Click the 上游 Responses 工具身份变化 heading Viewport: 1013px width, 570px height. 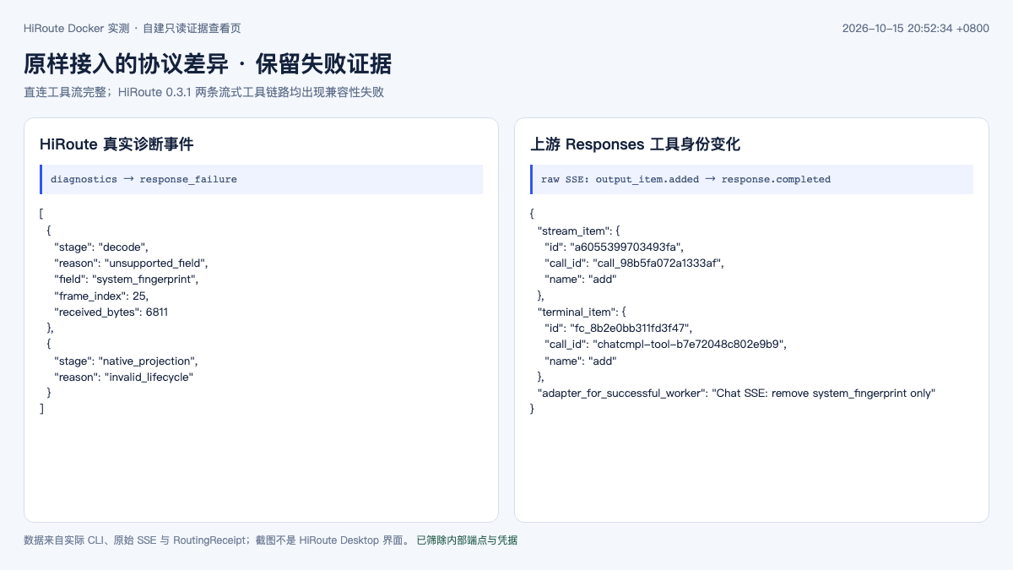(x=635, y=144)
